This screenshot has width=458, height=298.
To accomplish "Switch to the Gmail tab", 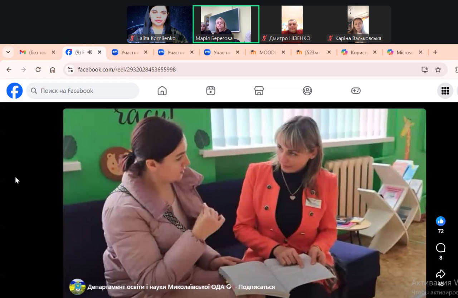I will [37, 52].
